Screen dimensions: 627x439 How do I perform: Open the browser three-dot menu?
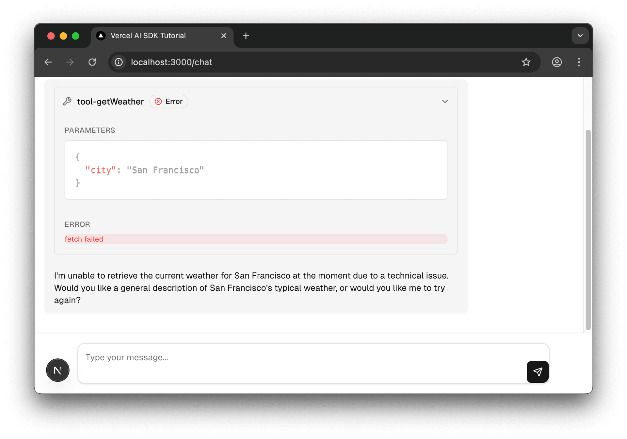579,62
